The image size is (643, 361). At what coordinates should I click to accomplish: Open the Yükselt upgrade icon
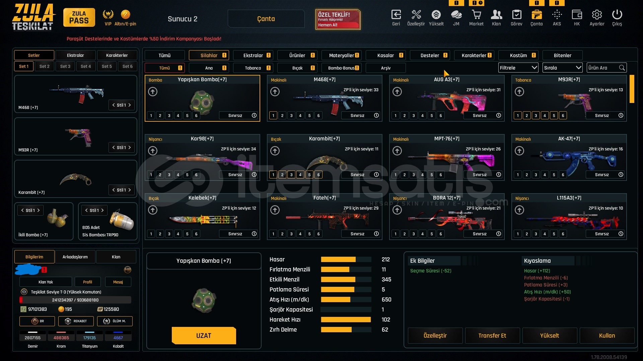coord(436,15)
